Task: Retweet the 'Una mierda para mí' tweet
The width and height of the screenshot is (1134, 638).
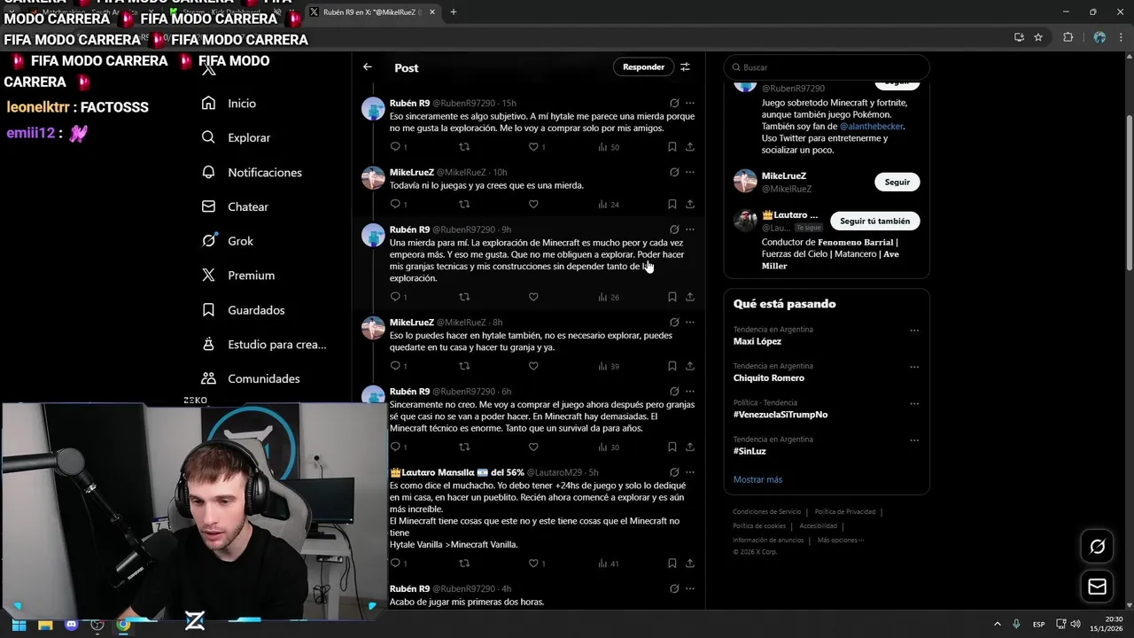Action: pyautogui.click(x=464, y=297)
